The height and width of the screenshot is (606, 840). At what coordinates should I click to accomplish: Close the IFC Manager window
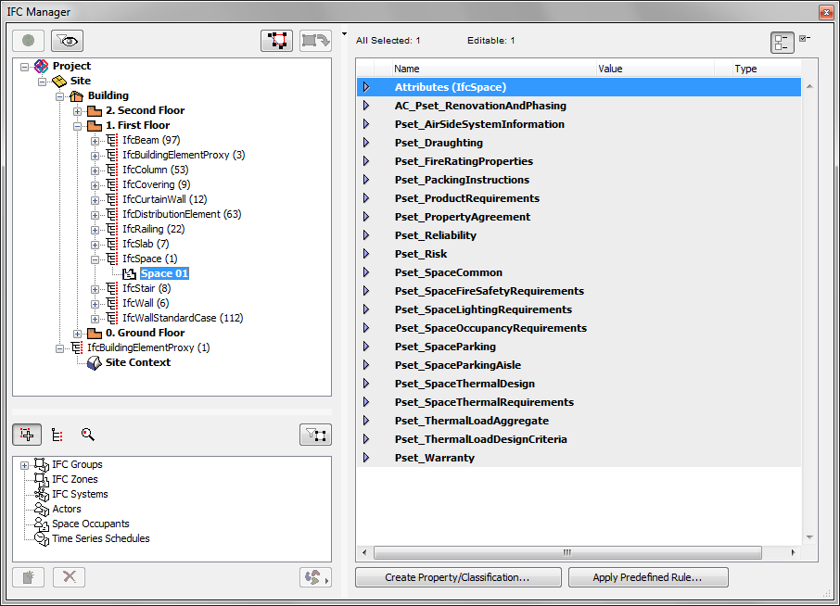pyautogui.click(x=826, y=12)
